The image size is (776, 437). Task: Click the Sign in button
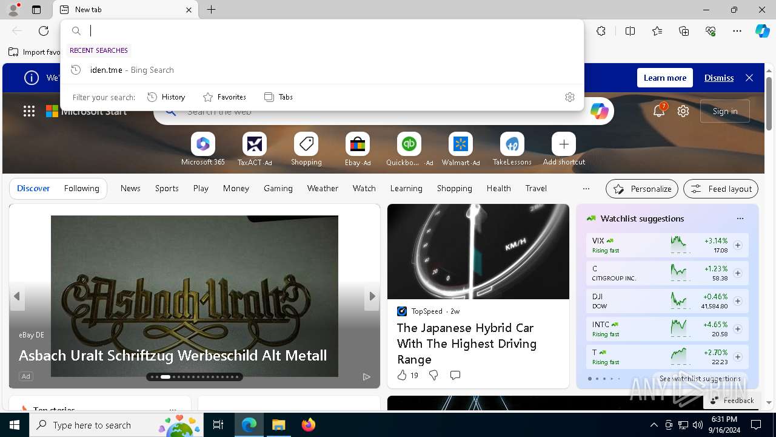pos(725,111)
